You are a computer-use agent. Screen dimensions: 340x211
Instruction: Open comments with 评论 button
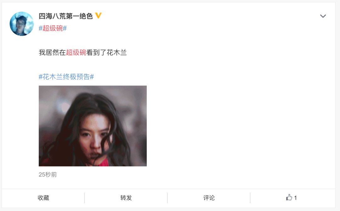(x=209, y=198)
